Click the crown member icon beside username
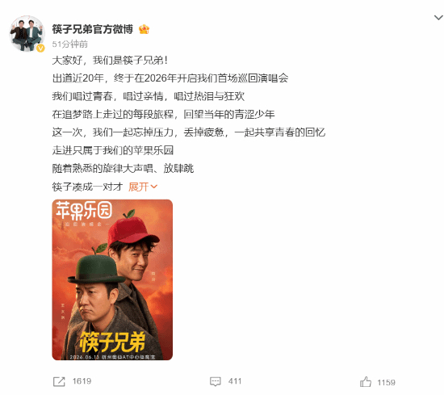This screenshot has width=444, height=395. pos(145,29)
